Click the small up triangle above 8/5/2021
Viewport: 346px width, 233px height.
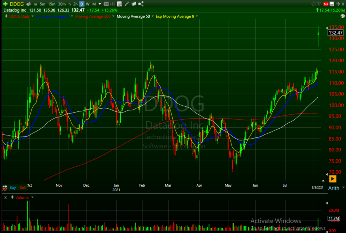[323, 181]
